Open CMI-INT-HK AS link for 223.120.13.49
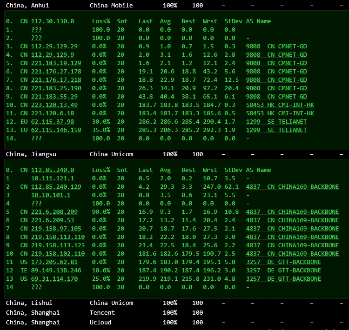Image resolution: width=349 pixels, height=330 pixels. 280,105
